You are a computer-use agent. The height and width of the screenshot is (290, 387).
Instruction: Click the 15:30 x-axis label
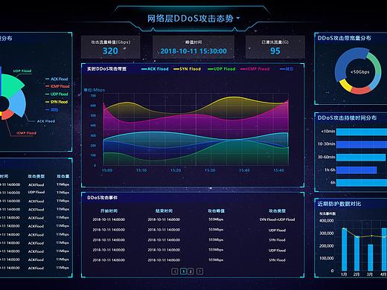point(210,170)
